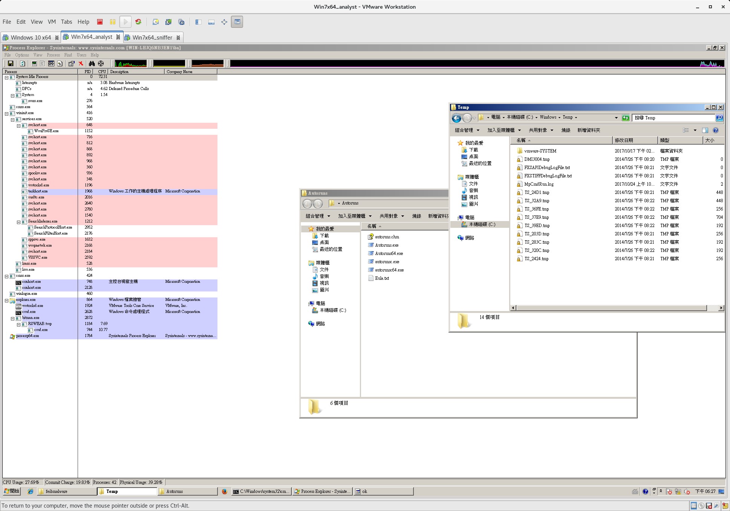Toggle the VMware thumbnail bar icon
This screenshot has height=511, width=730.
[x=211, y=22]
